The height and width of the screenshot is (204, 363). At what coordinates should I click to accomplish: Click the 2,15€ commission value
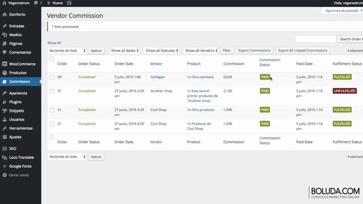click(227, 91)
